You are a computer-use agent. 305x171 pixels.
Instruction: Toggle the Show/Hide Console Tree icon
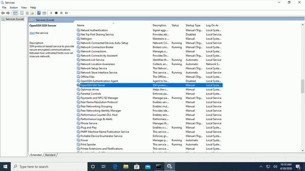[x=15, y=13]
